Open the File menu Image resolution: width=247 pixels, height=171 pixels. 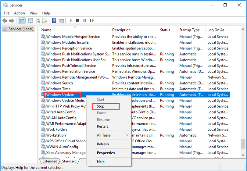coord(6,13)
